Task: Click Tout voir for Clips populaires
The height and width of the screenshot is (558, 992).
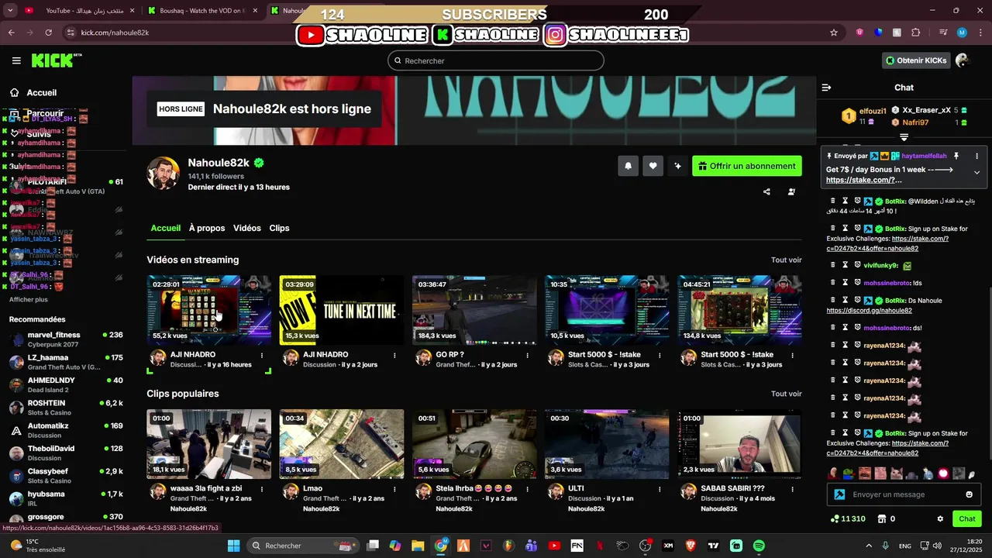Action: [786, 394]
